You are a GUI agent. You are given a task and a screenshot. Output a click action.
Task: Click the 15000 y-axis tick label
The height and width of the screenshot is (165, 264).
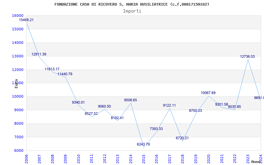click(x=18, y=29)
